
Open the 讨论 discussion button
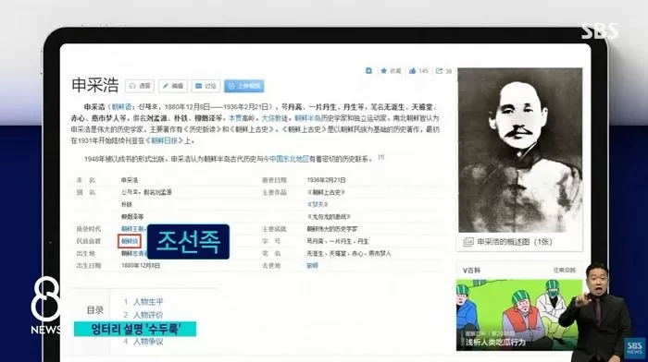pos(206,86)
